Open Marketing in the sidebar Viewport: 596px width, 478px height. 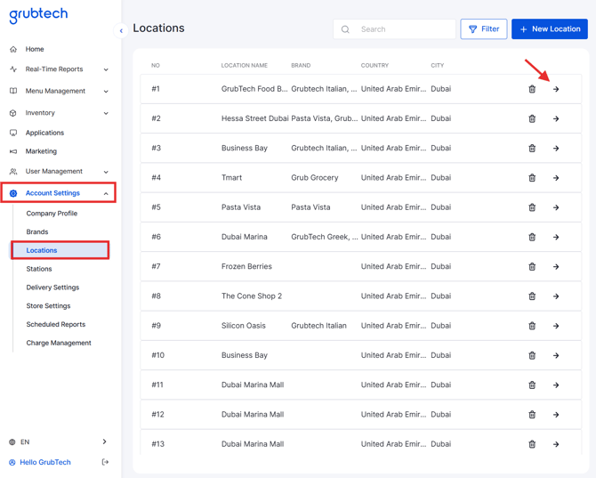pos(41,151)
